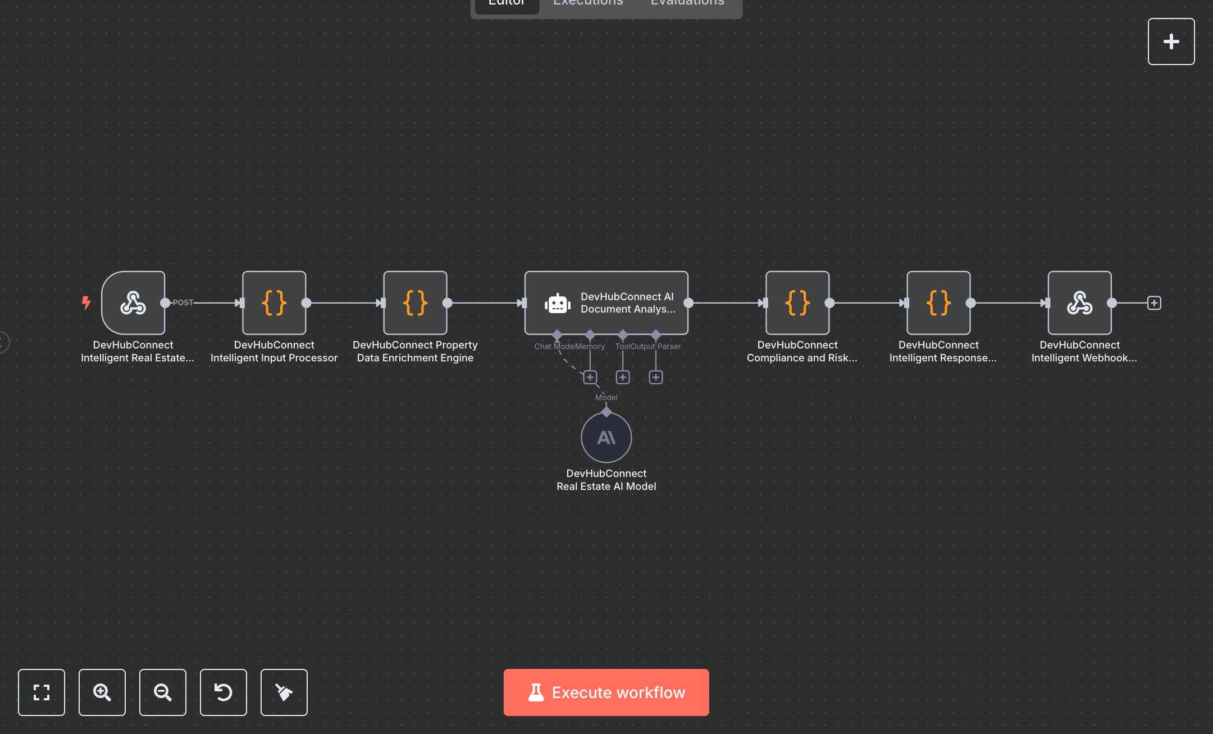Click the tidy up workflow broom icon
Image resolution: width=1213 pixels, height=734 pixels.
pyautogui.click(x=284, y=692)
